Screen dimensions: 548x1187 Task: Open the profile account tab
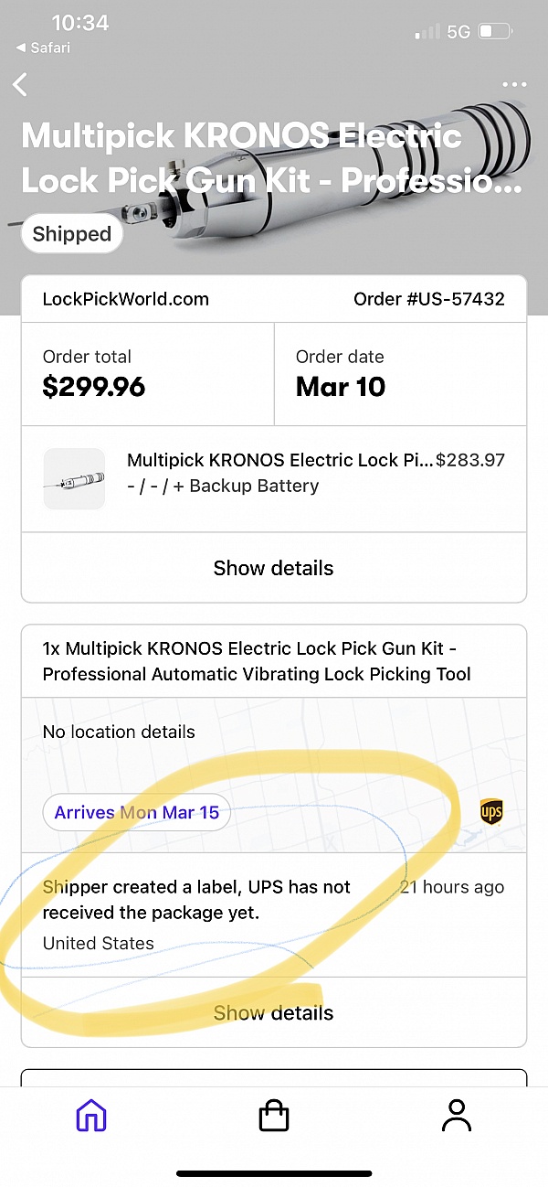click(456, 1116)
